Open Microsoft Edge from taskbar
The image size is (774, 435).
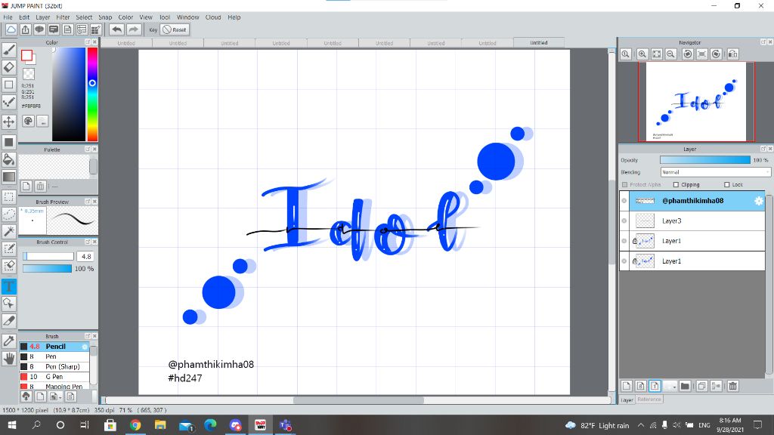(x=210, y=424)
